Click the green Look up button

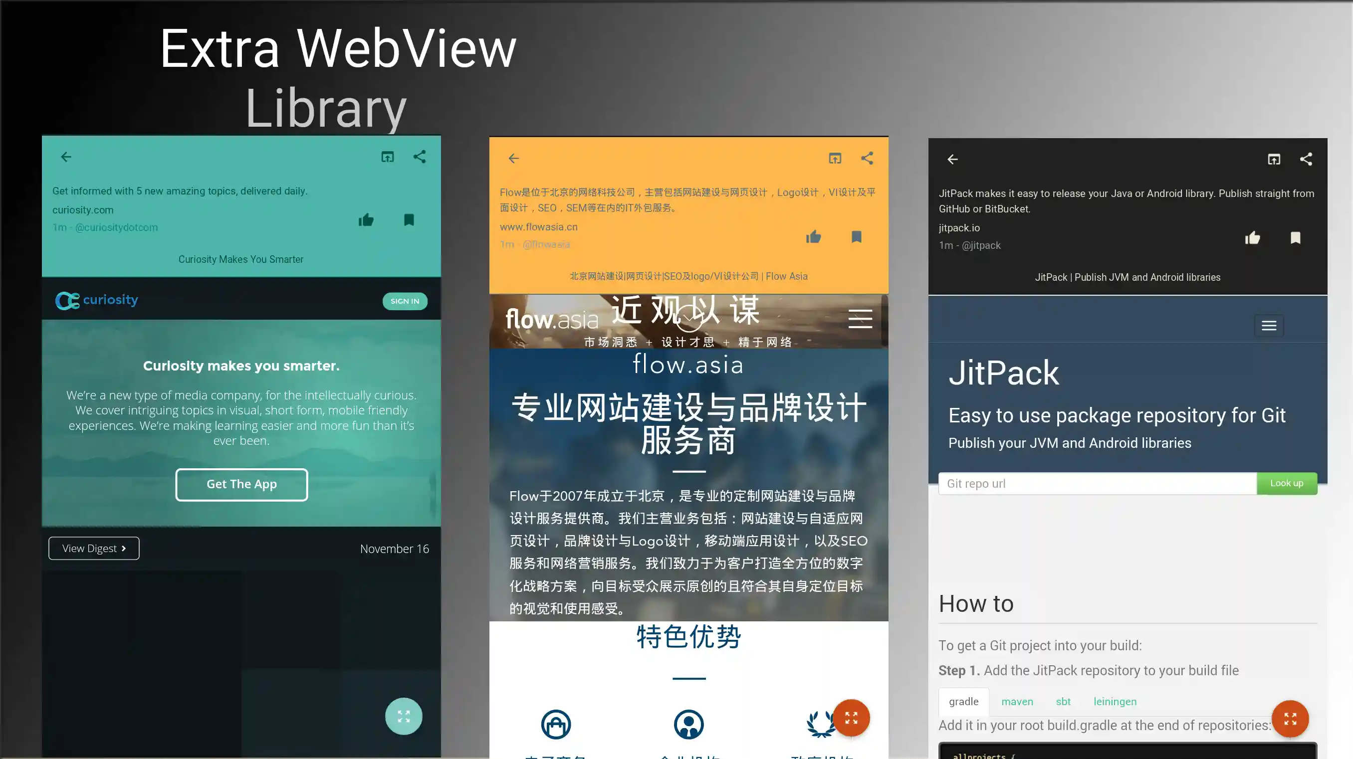pos(1286,483)
